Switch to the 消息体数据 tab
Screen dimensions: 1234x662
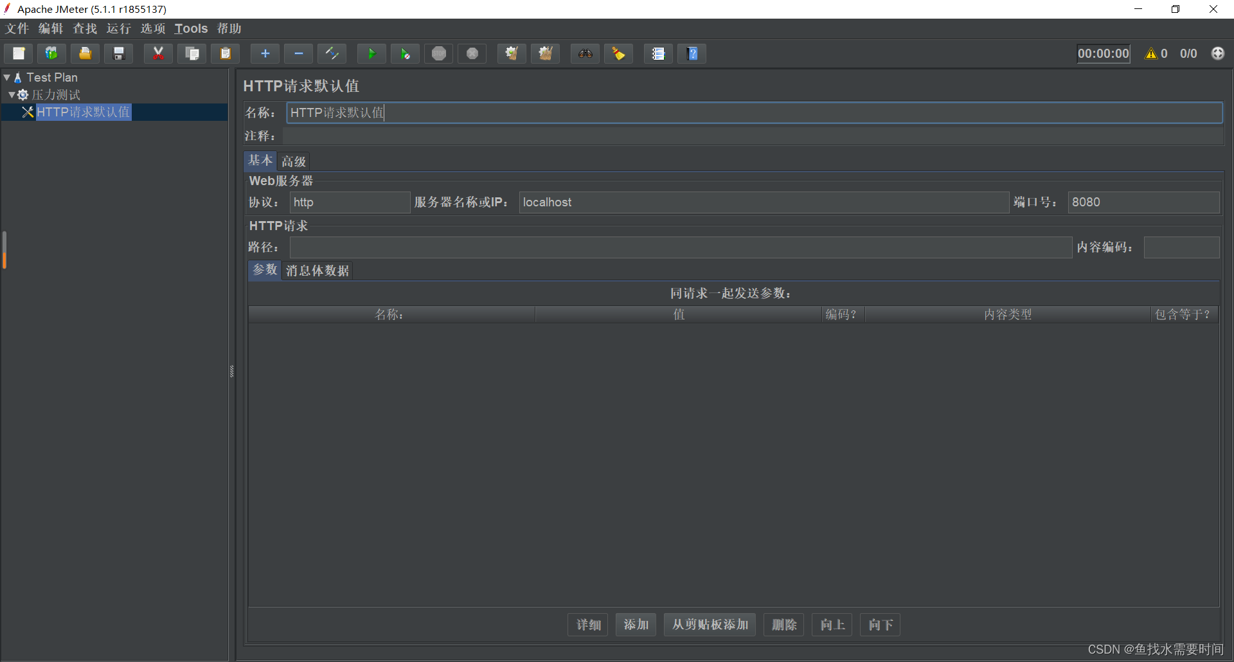[317, 271]
